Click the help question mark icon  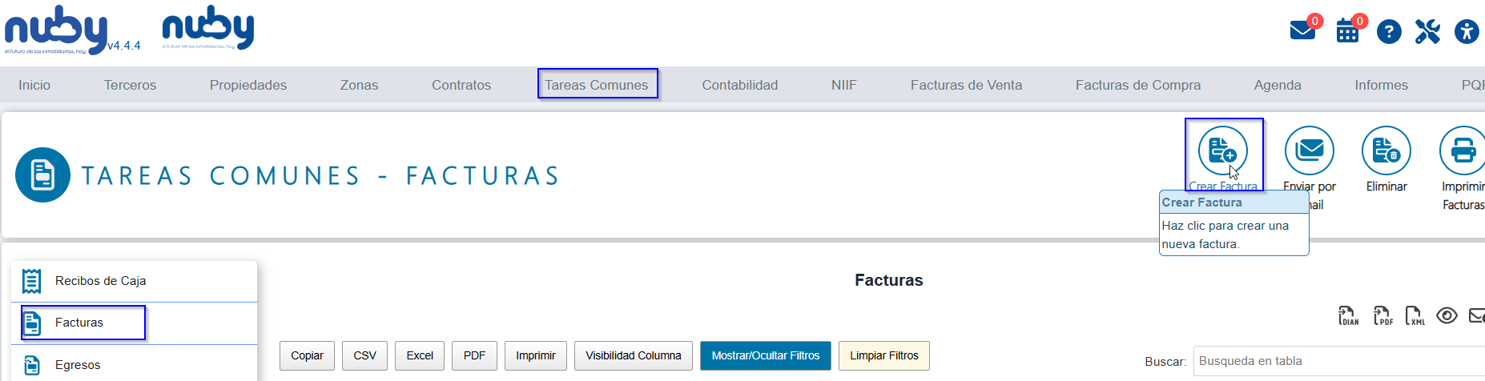click(x=1389, y=32)
